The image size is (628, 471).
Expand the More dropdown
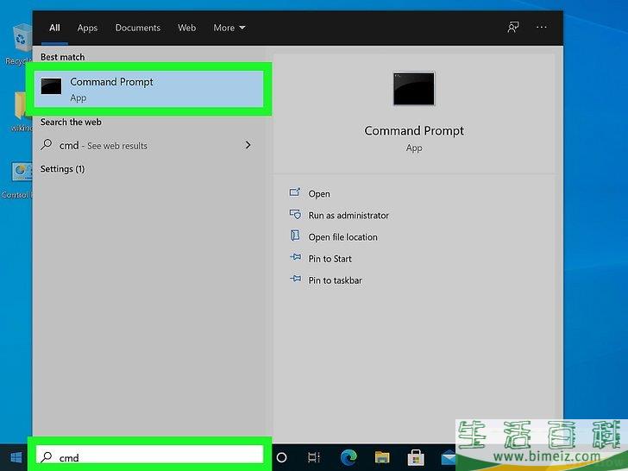[x=229, y=28]
